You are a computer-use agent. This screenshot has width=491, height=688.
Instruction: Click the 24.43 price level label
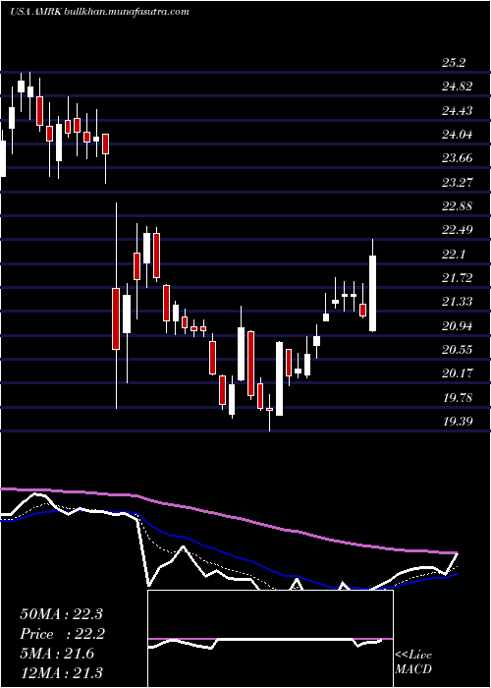coord(457,110)
